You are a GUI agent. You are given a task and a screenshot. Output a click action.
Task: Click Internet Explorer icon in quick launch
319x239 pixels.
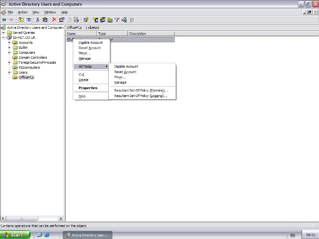47,235
